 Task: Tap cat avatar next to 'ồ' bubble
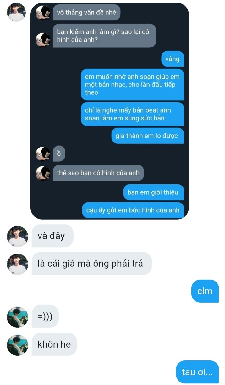click(43, 154)
